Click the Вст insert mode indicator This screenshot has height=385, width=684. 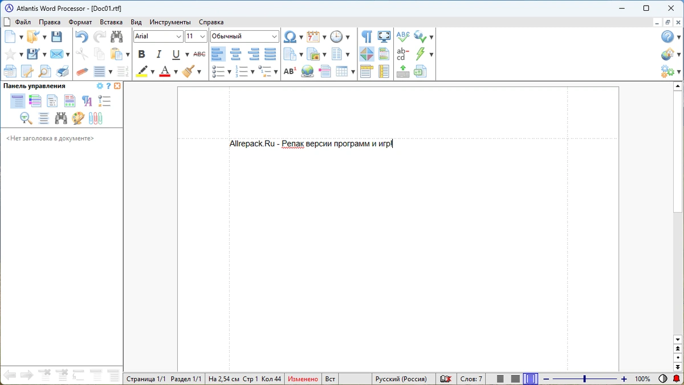click(330, 379)
